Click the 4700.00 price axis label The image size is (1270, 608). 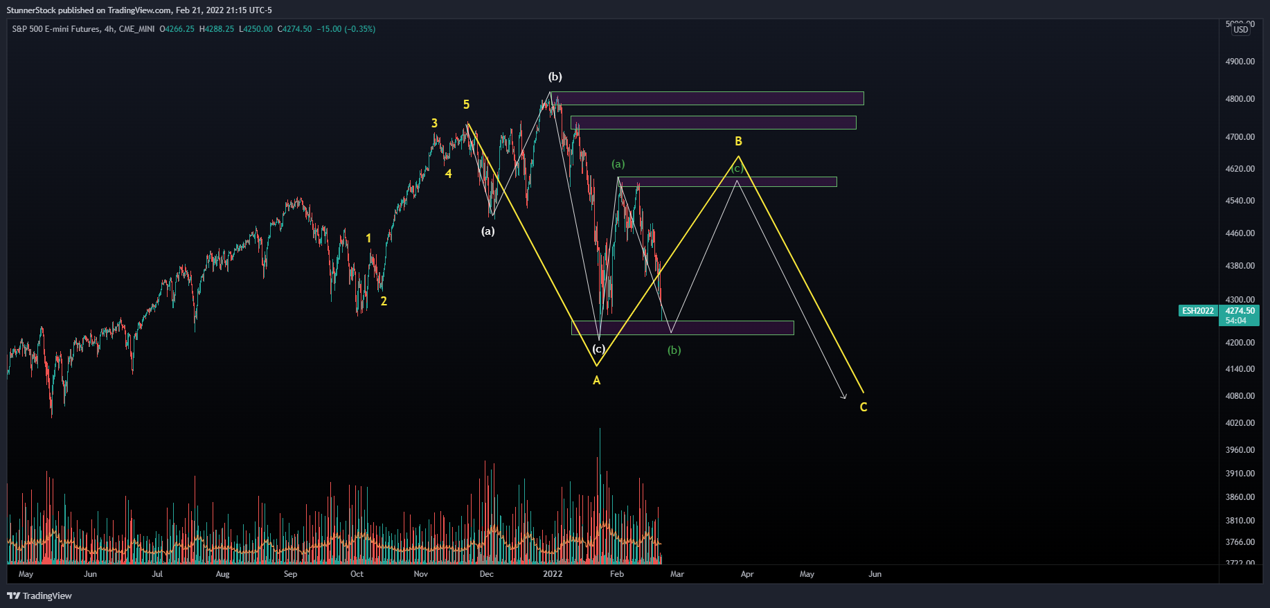coord(1240,137)
